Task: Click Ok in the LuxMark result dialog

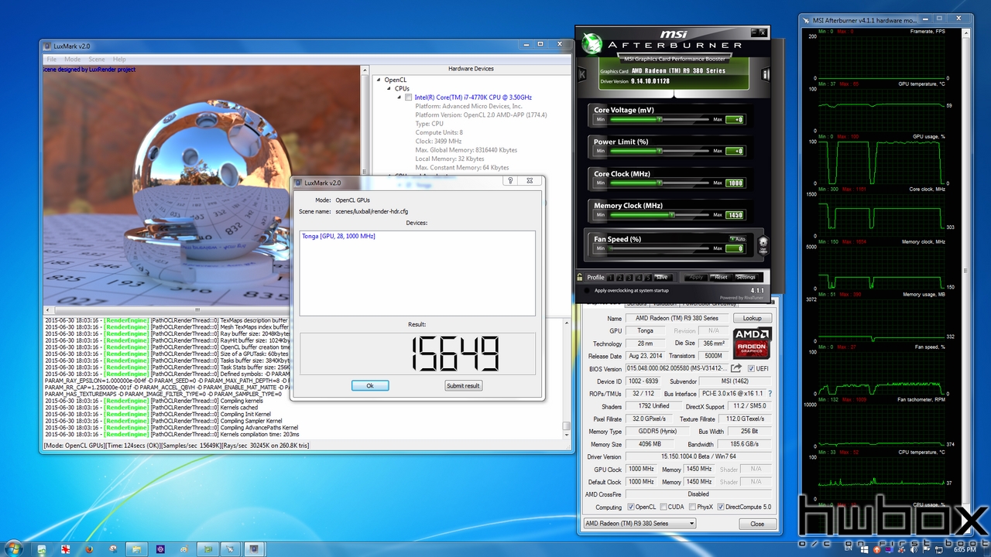Action: [x=370, y=385]
